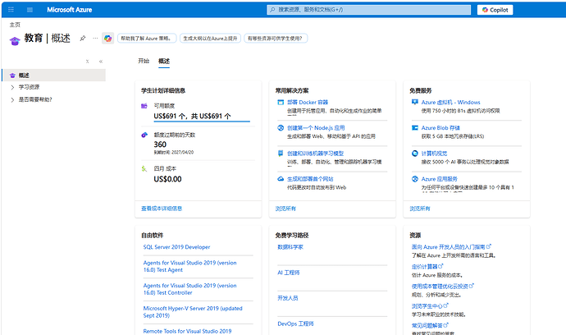This screenshot has height=335, width=566.
Task: Open 数据科学家 learning path
Action: pyautogui.click(x=290, y=247)
